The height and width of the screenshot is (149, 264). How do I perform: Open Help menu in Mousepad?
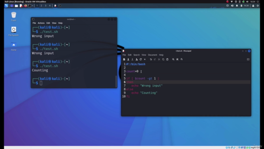161,55
